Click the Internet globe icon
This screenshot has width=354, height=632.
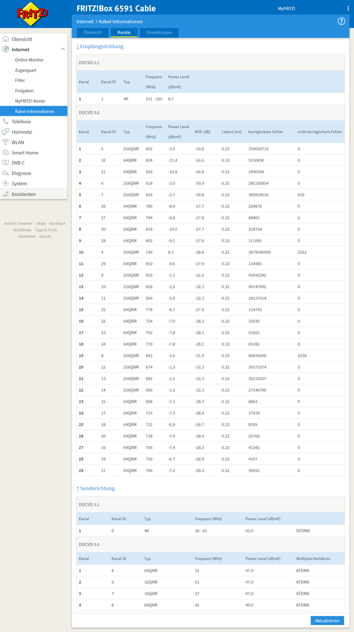pyautogui.click(x=6, y=49)
